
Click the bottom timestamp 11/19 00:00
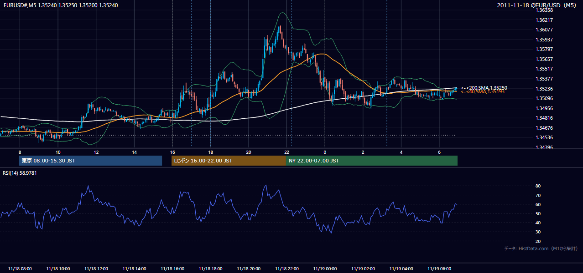[325, 269]
